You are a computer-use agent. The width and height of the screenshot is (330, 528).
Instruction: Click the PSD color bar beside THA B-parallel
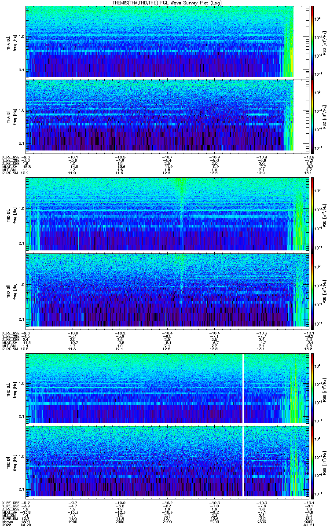pyautogui.click(x=313, y=115)
